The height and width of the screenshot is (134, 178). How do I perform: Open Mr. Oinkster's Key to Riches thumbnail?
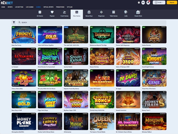(x=128, y=121)
